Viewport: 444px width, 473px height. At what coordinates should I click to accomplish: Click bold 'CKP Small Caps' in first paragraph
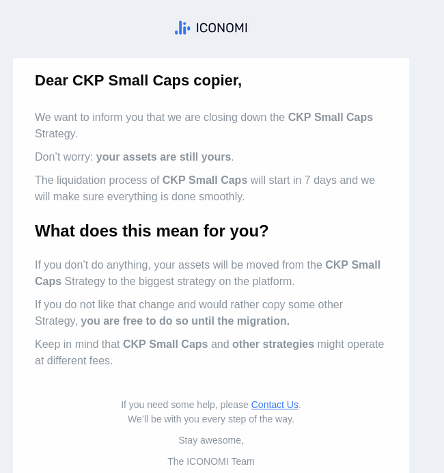[x=331, y=117]
